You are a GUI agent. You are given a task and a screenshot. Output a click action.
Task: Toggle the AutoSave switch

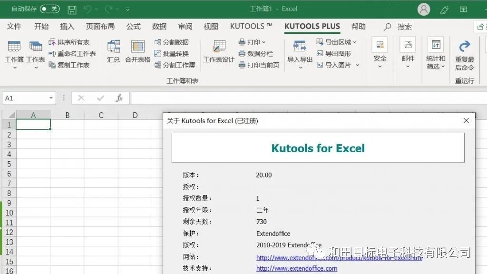click(49, 9)
